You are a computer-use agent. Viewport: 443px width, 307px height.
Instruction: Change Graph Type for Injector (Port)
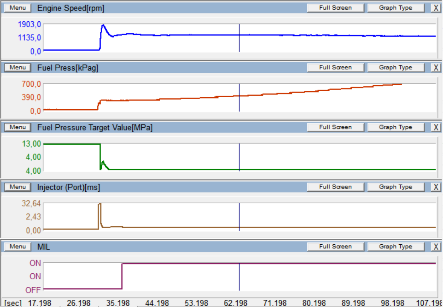pyautogui.click(x=396, y=187)
